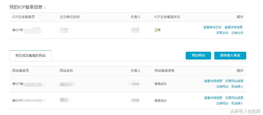Click the 注销主体 link
Viewport: 263px width, 115px height.
pos(237,33)
